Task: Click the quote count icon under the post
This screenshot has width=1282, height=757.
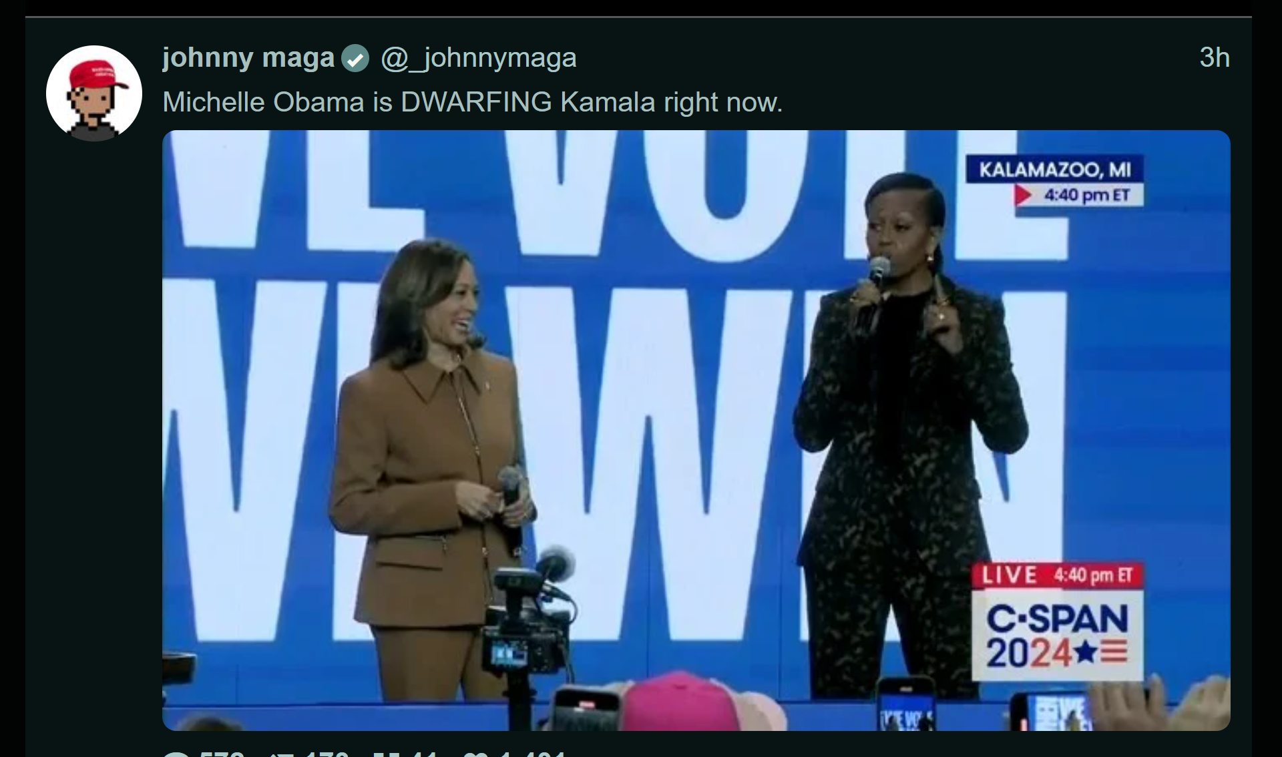Action: (x=386, y=754)
